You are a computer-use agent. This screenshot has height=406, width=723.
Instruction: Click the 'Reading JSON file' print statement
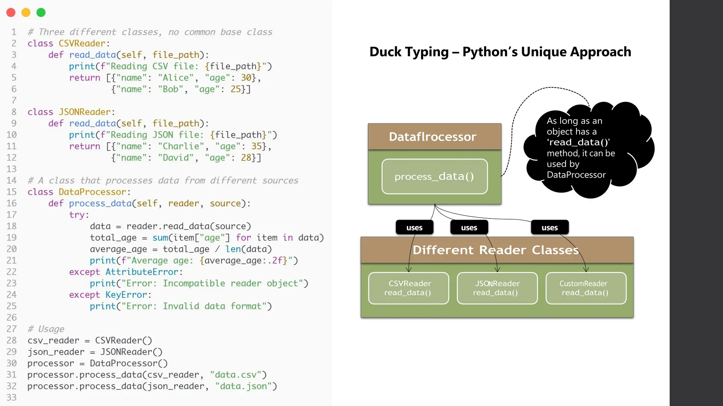[173, 135]
